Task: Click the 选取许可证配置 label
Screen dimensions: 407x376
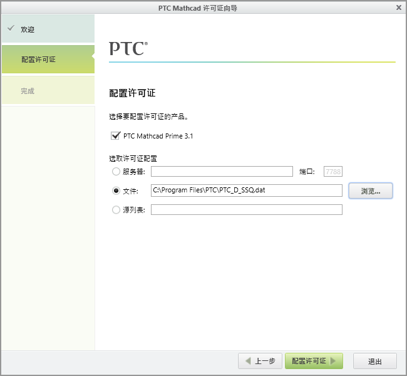Action: pyautogui.click(x=133, y=159)
